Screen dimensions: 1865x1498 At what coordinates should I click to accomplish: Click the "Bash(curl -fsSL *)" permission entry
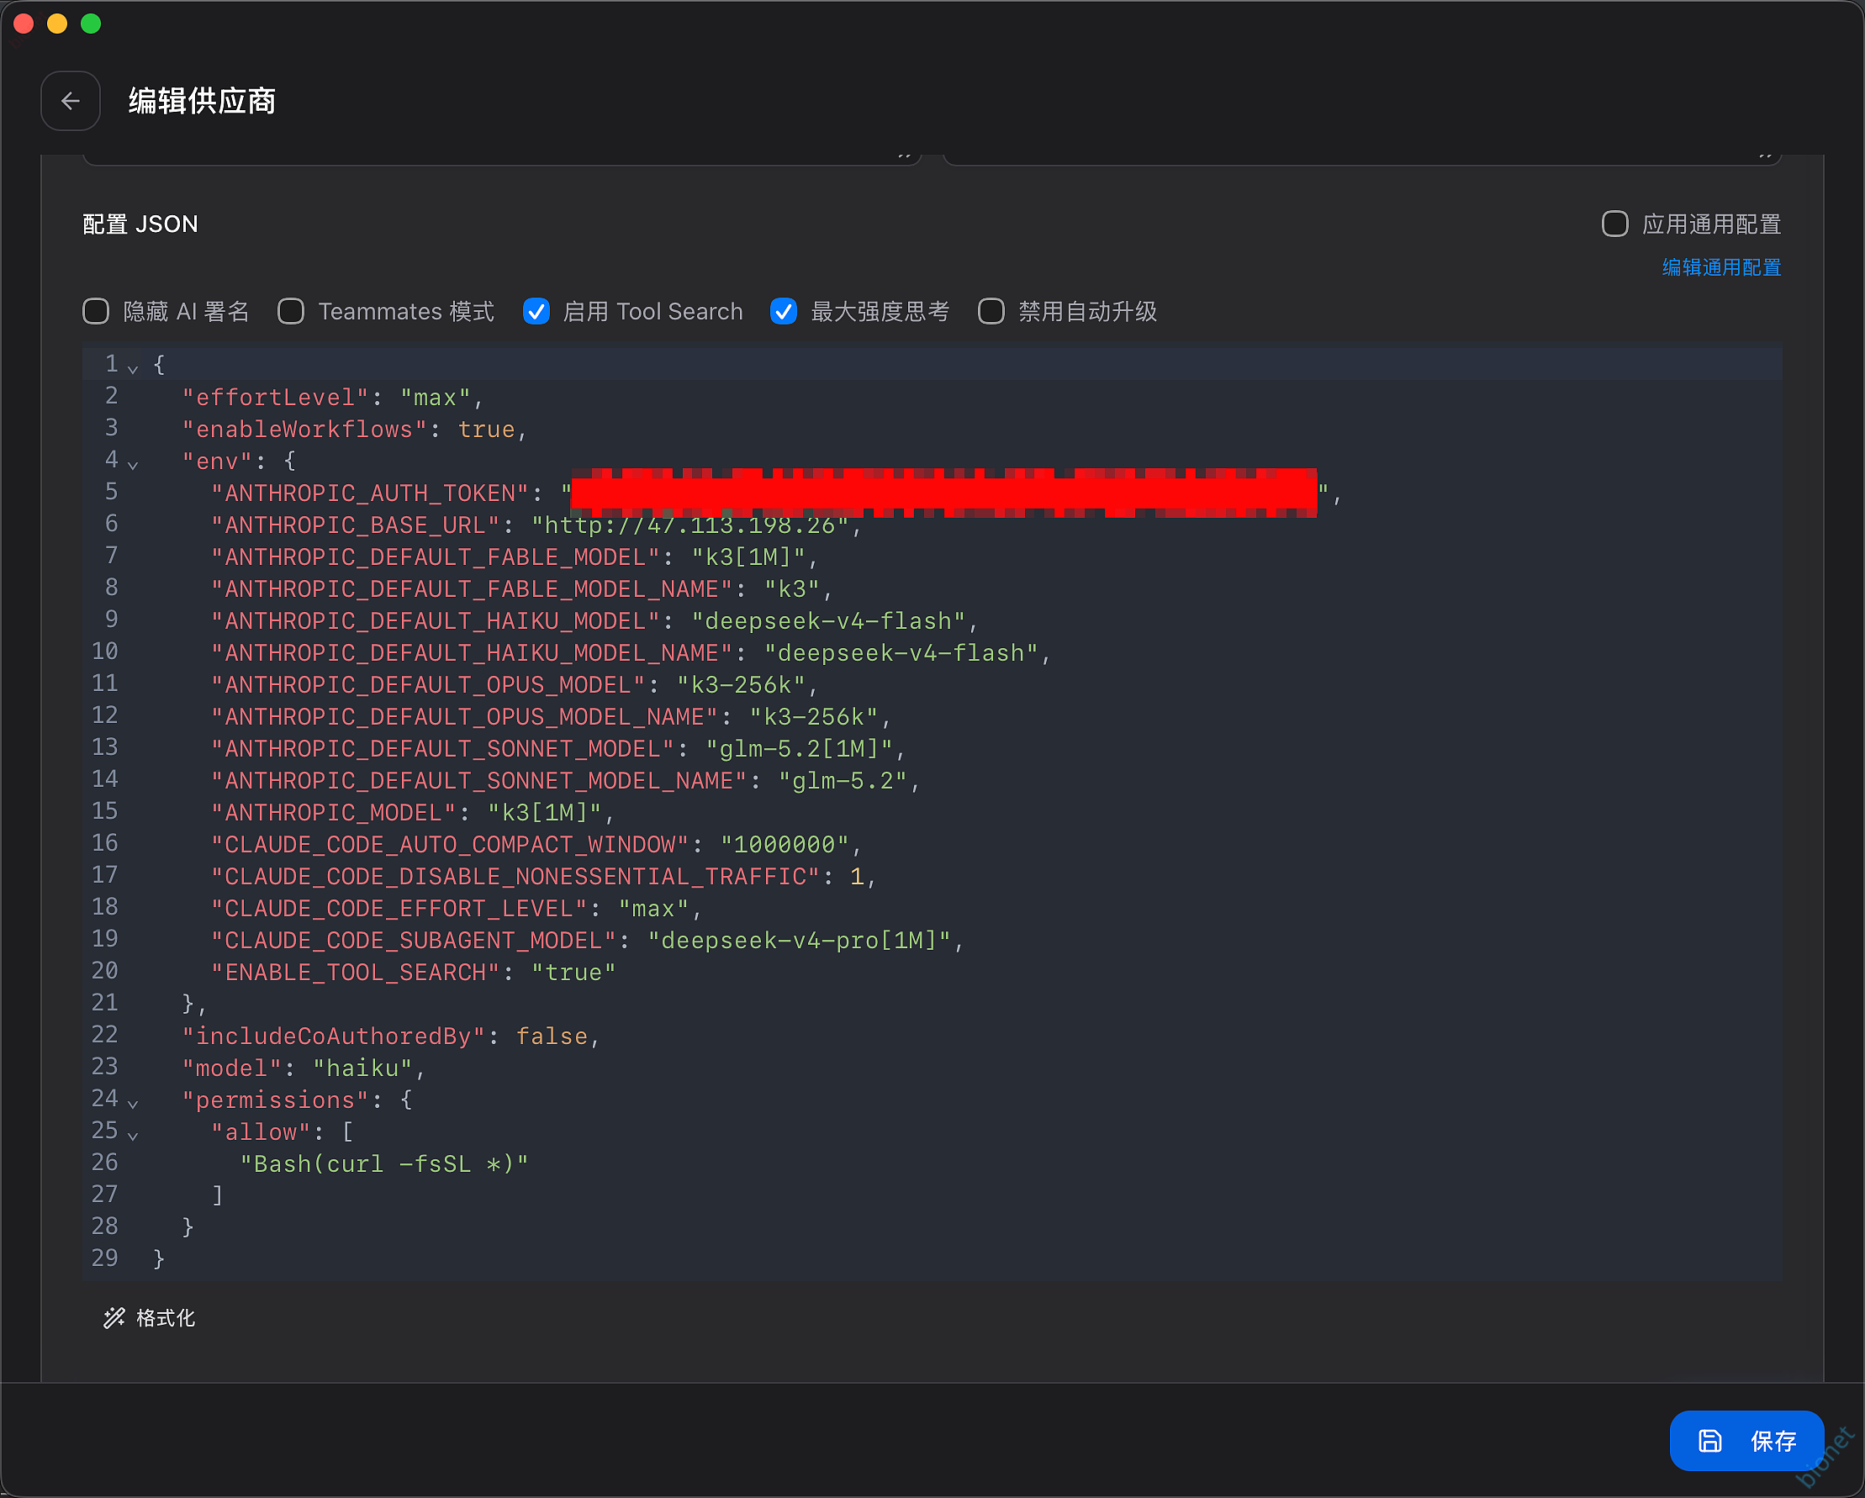[385, 1165]
